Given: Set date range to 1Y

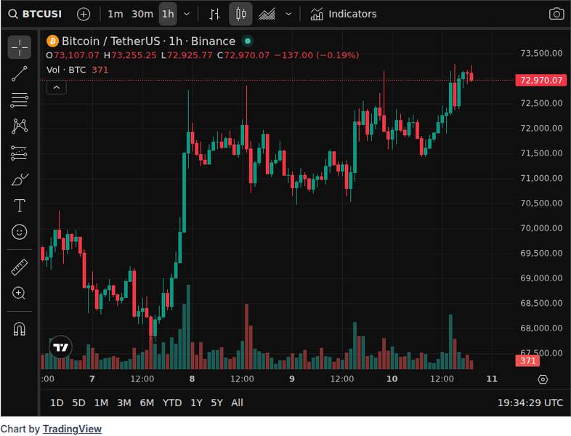Looking at the screenshot, I should coord(196,403).
